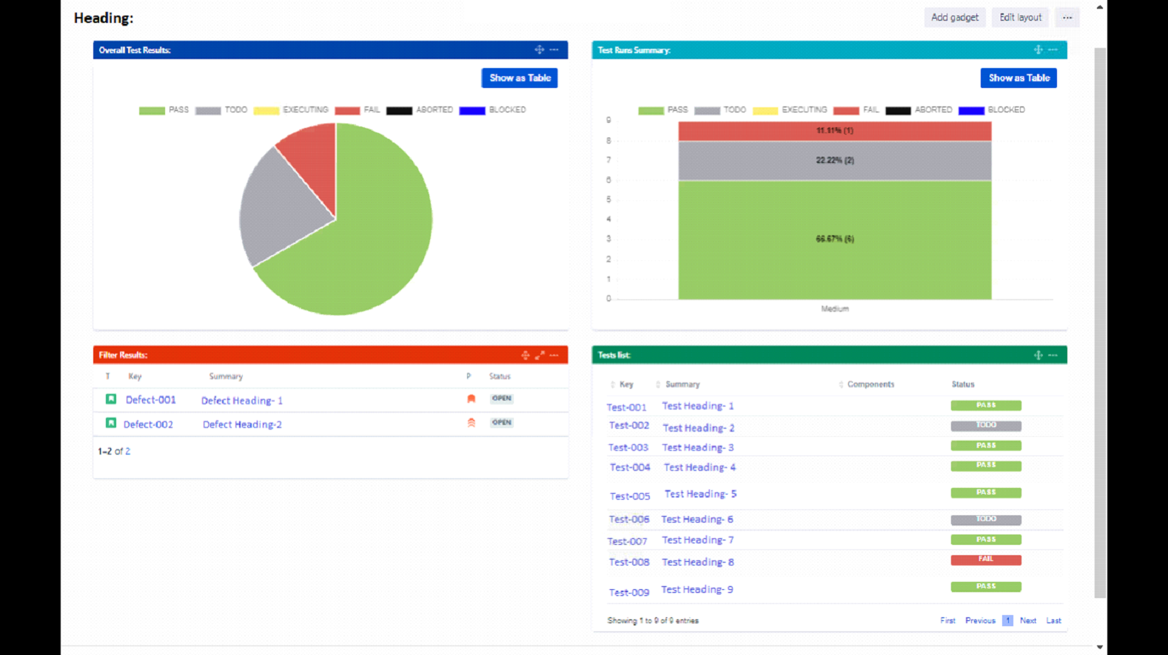This screenshot has height=655, width=1168.
Task: Click move handle on Tests list gadget
Action: [x=1038, y=356]
